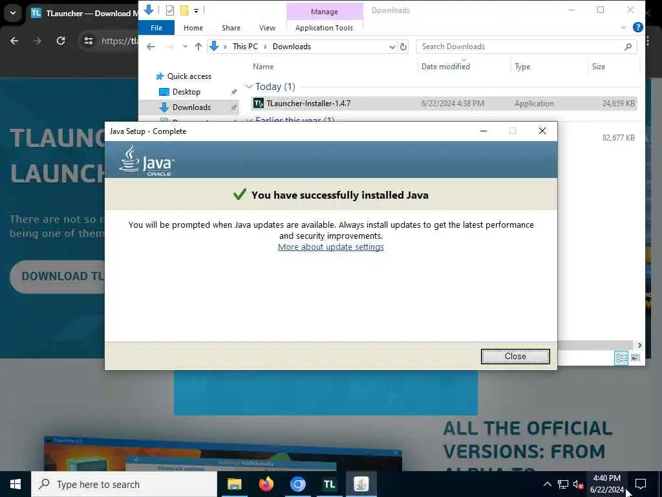The height and width of the screenshot is (497, 662).
Task: Click the search magnifier icon in Explorer
Action: pos(628,47)
